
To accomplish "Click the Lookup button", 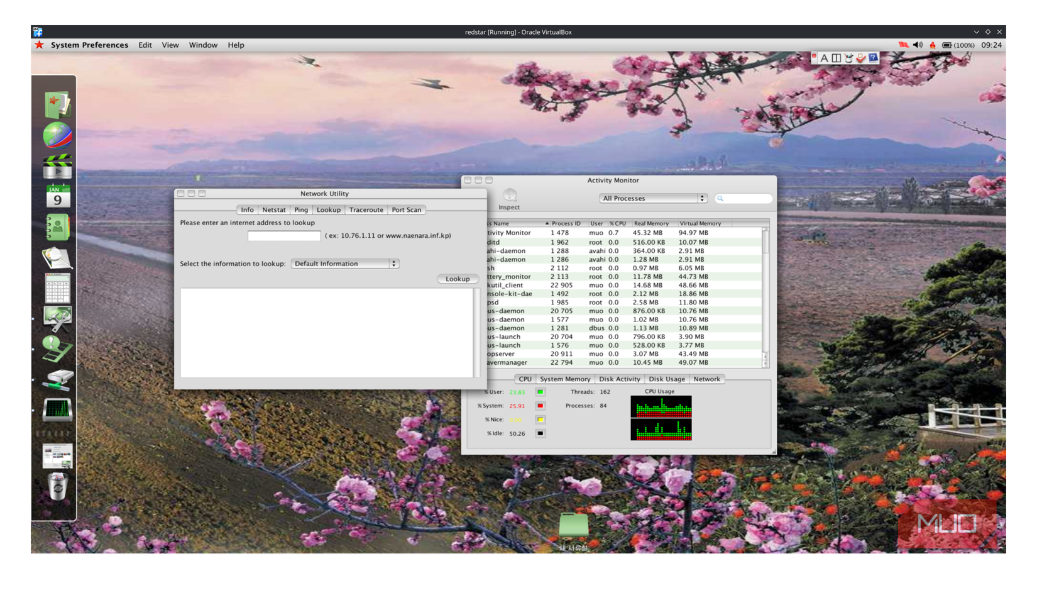I will [458, 279].
